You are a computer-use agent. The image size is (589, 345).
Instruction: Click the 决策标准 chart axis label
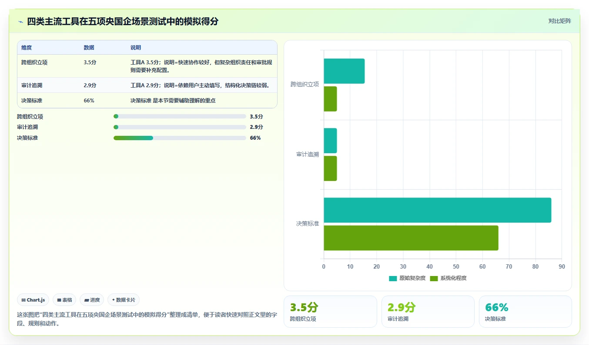[308, 223]
